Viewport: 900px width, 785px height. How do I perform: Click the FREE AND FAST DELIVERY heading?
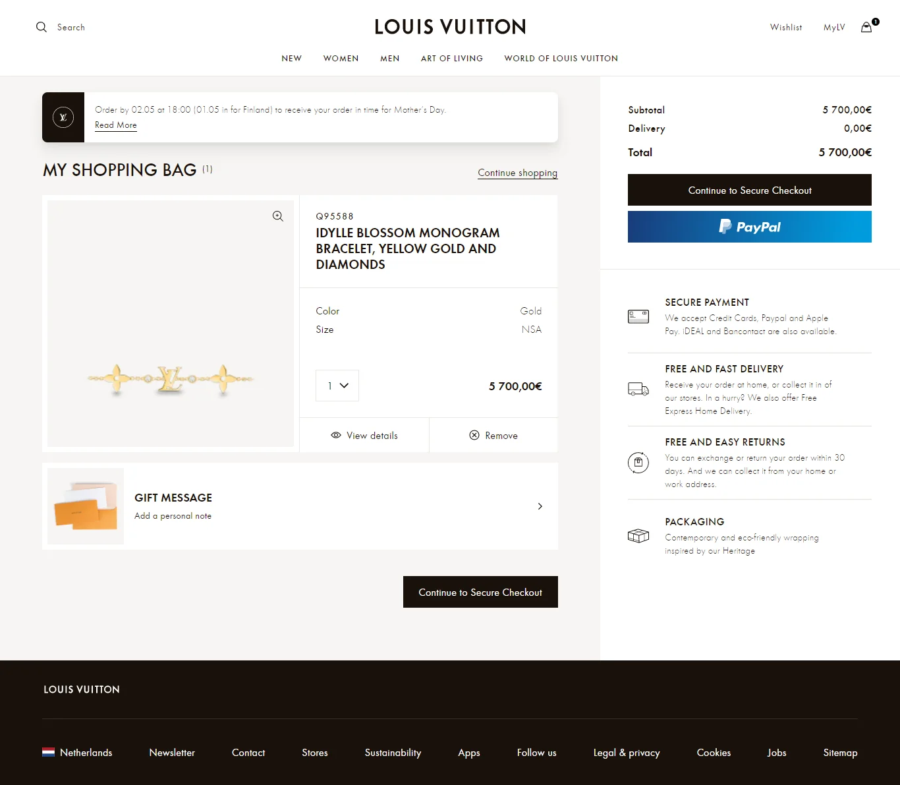(x=724, y=369)
